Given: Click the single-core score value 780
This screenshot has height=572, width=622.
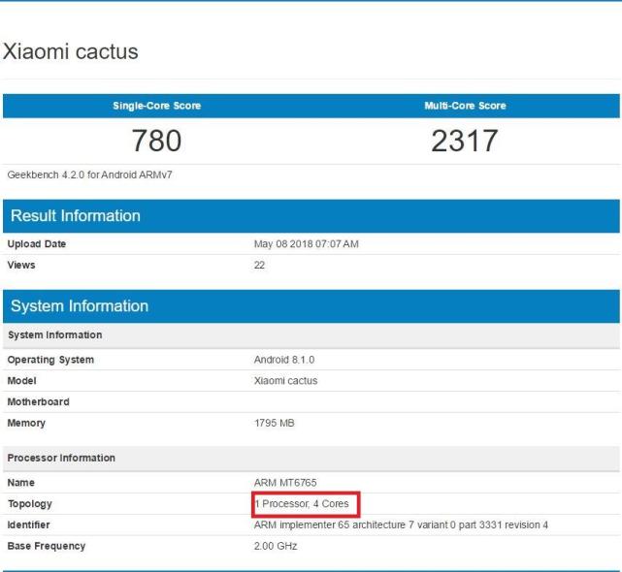Looking at the screenshot, I should pos(156,141).
